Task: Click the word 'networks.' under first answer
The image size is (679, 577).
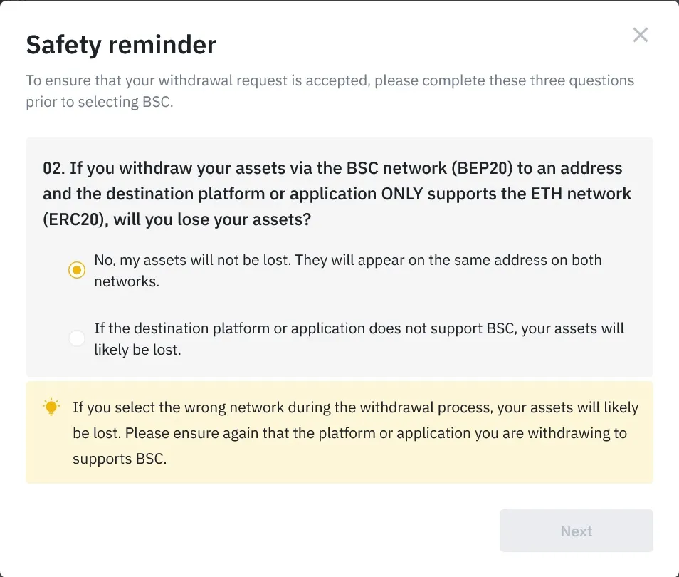Action: tap(127, 281)
